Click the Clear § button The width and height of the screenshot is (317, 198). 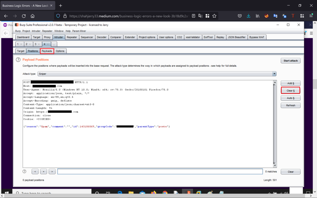[x=291, y=91]
